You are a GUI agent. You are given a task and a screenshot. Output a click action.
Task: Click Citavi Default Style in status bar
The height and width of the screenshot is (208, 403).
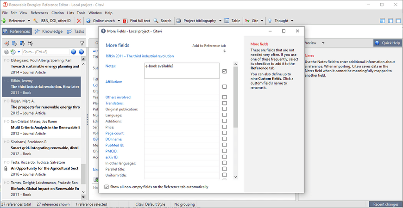coord(151,204)
